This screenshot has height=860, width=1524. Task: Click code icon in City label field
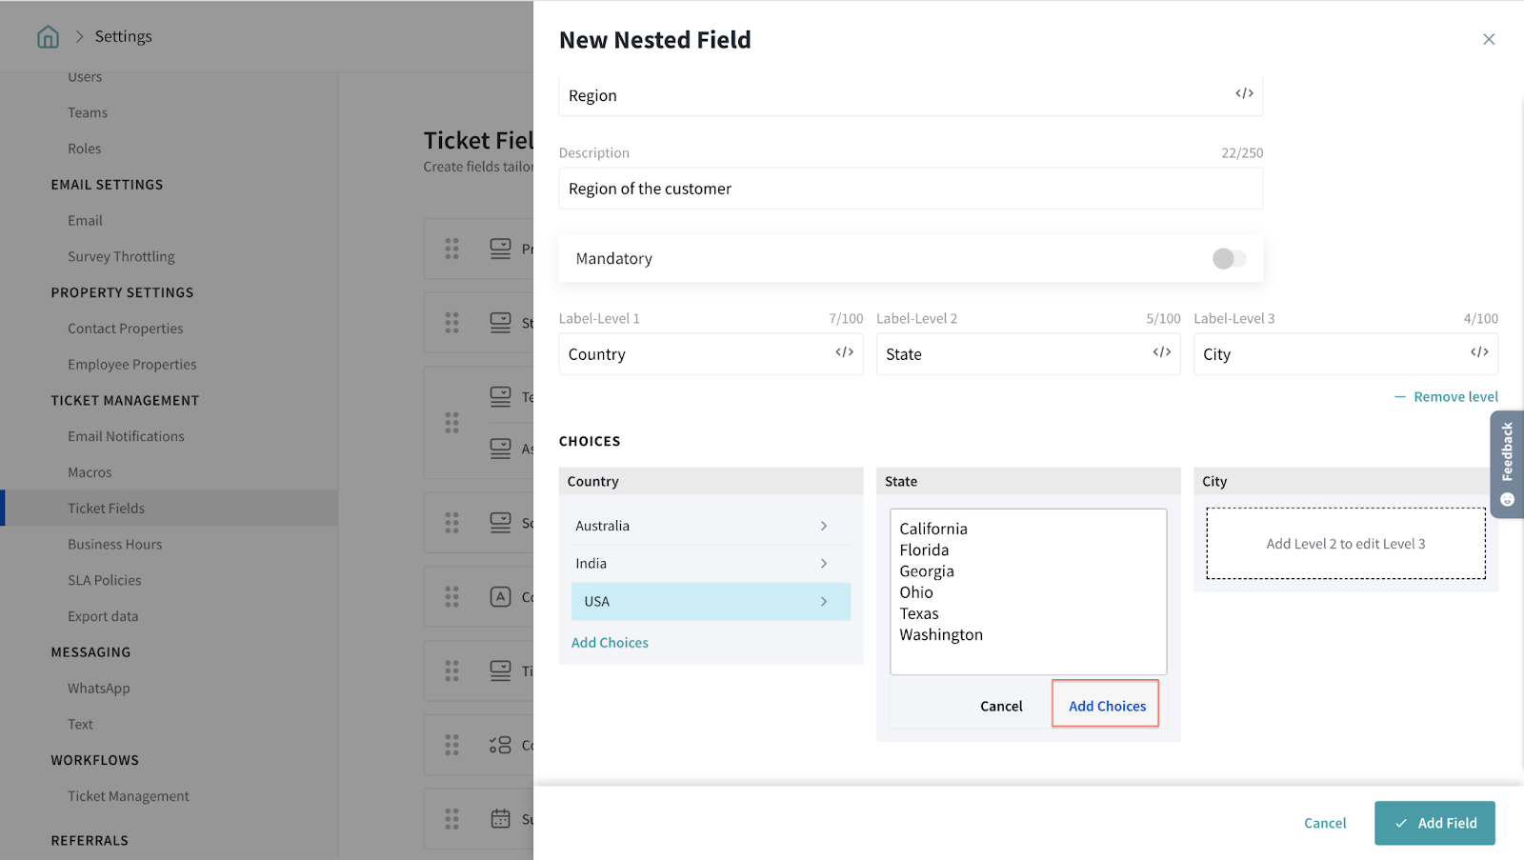1478,352
